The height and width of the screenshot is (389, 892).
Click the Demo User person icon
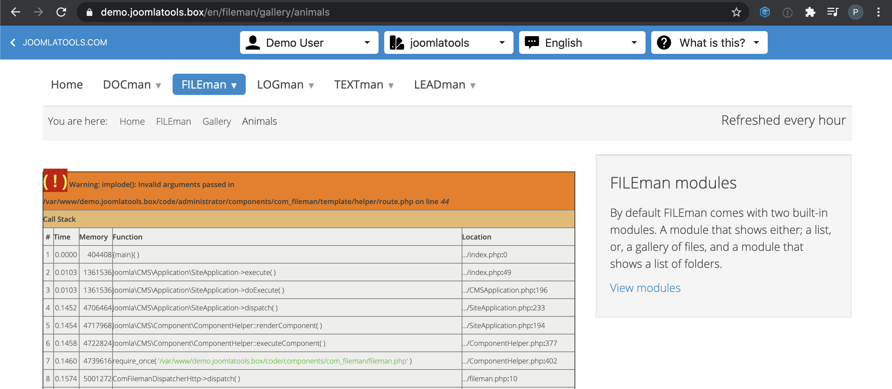point(253,42)
